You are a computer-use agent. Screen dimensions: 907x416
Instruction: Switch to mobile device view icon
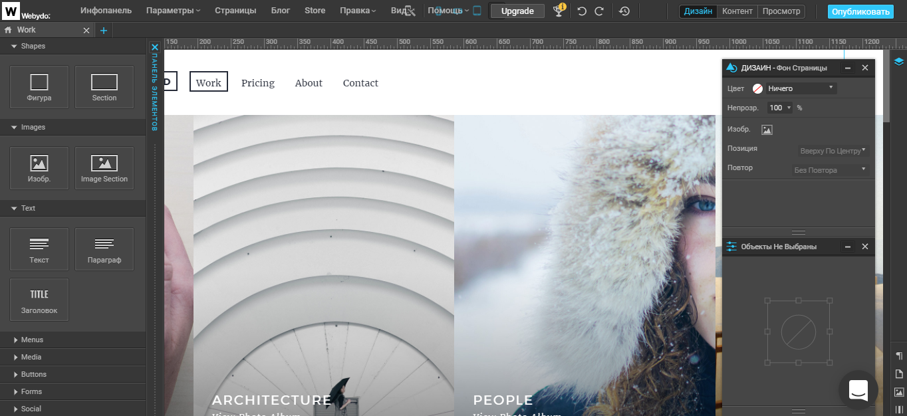476,11
